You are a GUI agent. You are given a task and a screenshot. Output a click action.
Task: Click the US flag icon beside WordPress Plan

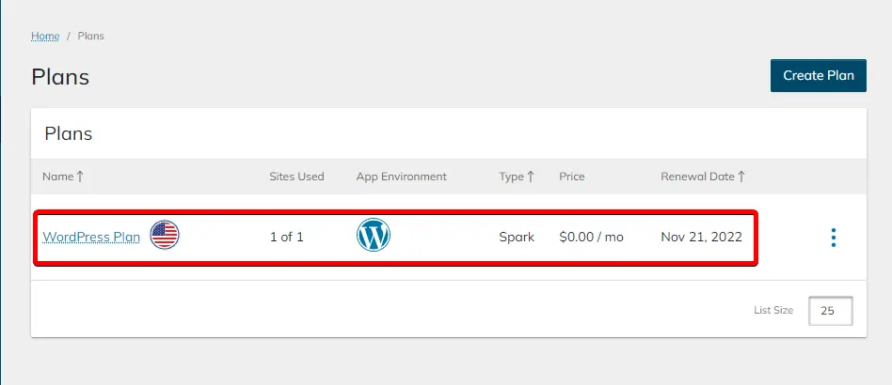tap(165, 236)
